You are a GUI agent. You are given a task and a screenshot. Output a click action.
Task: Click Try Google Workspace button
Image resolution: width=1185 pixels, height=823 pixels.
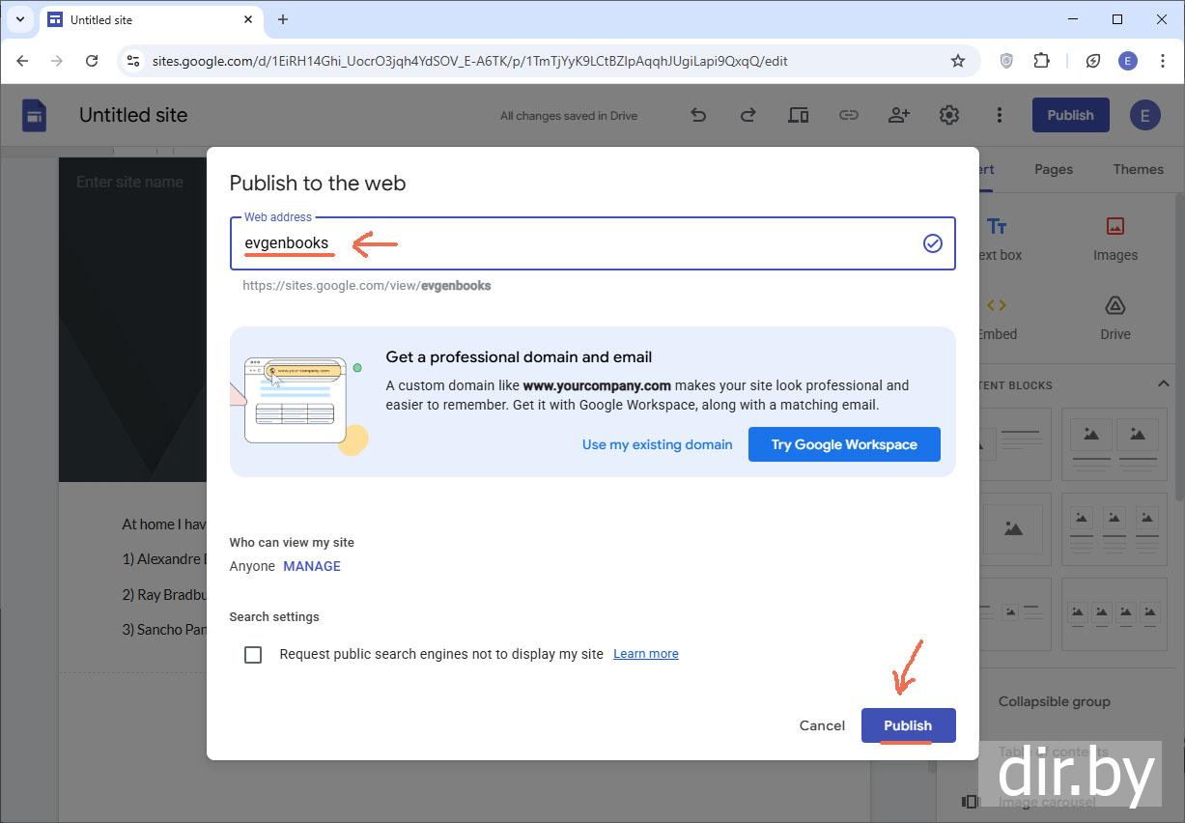click(x=843, y=444)
